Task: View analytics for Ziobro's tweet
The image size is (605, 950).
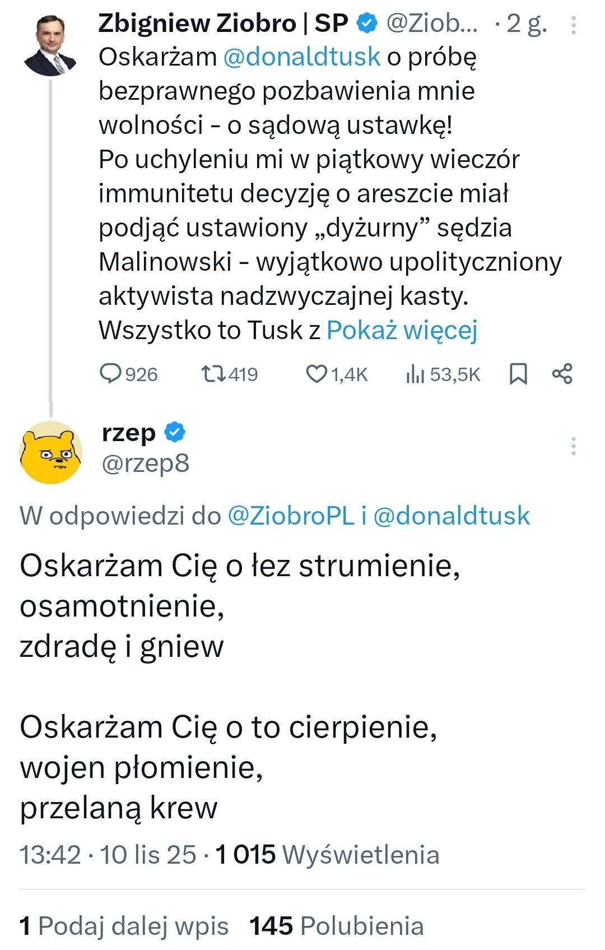Action: click(443, 374)
